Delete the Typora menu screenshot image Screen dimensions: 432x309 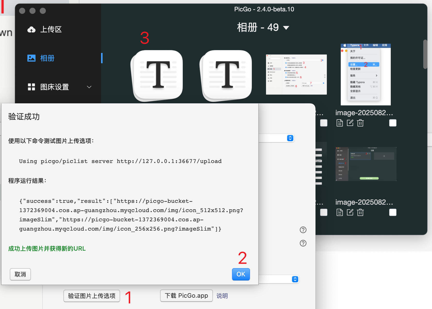(x=360, y=123)
